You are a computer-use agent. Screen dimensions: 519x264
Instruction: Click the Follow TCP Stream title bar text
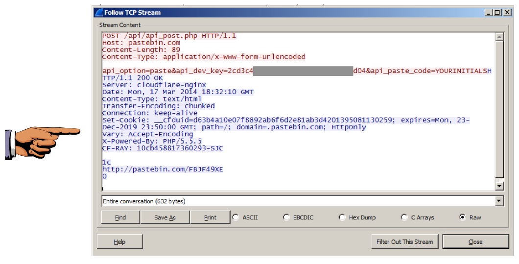click(132, 13)
